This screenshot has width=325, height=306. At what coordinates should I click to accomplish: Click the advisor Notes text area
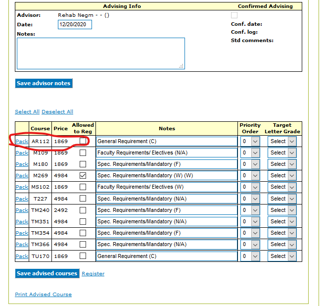[101, 53]
